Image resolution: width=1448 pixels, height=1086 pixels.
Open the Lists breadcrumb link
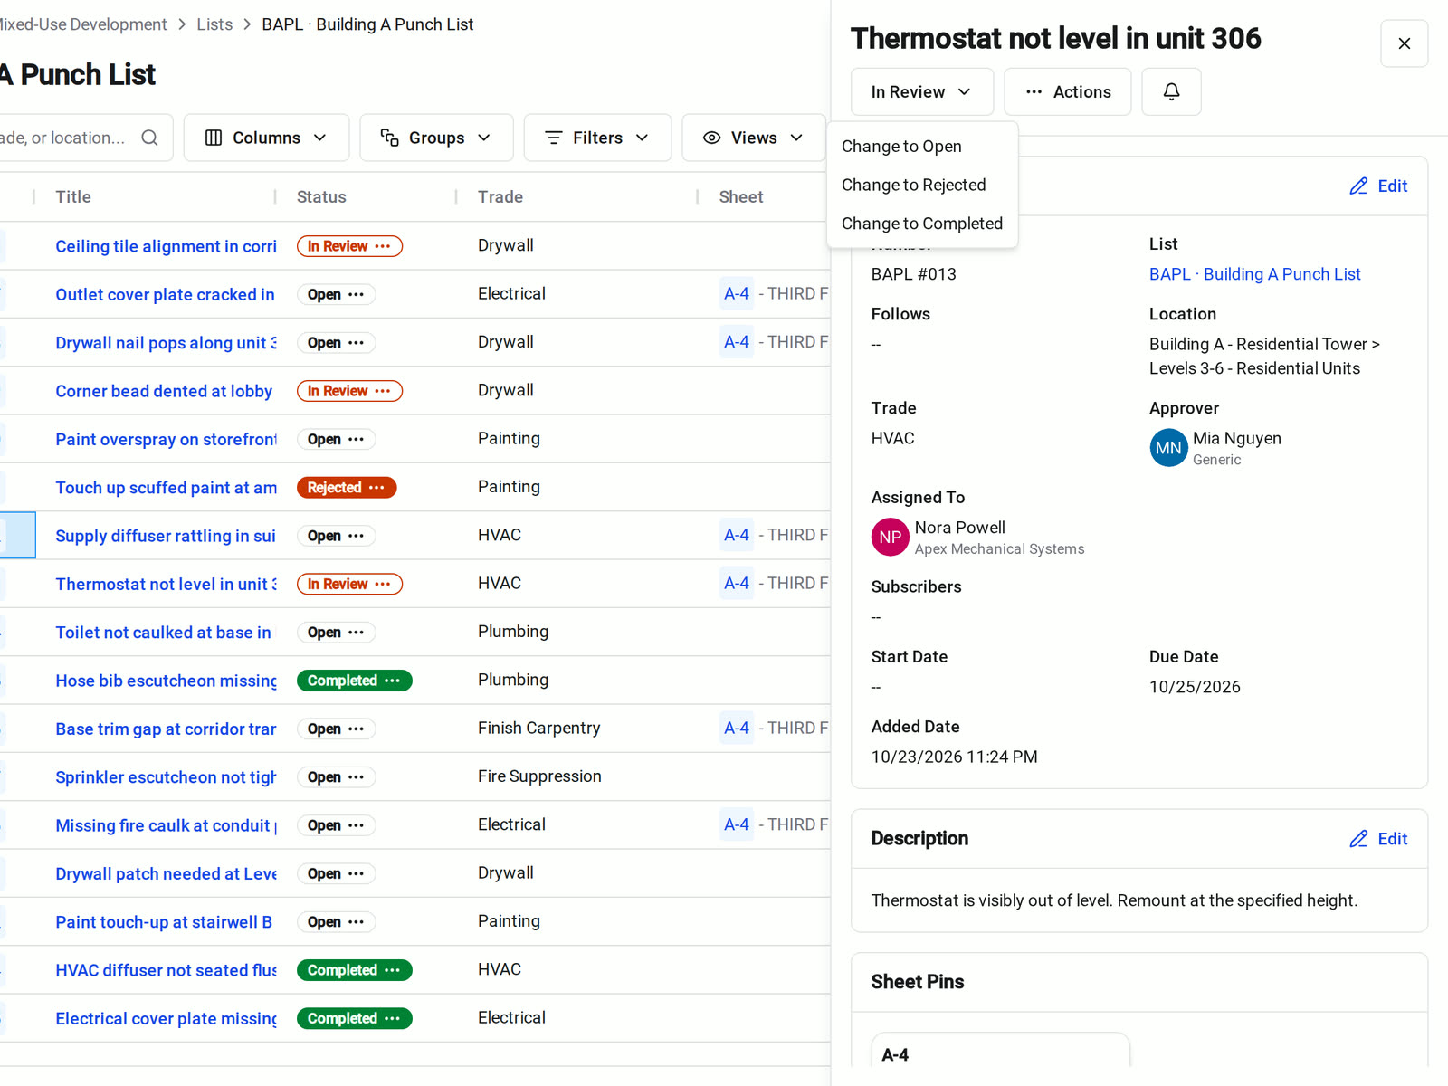[x=214, y=24]
